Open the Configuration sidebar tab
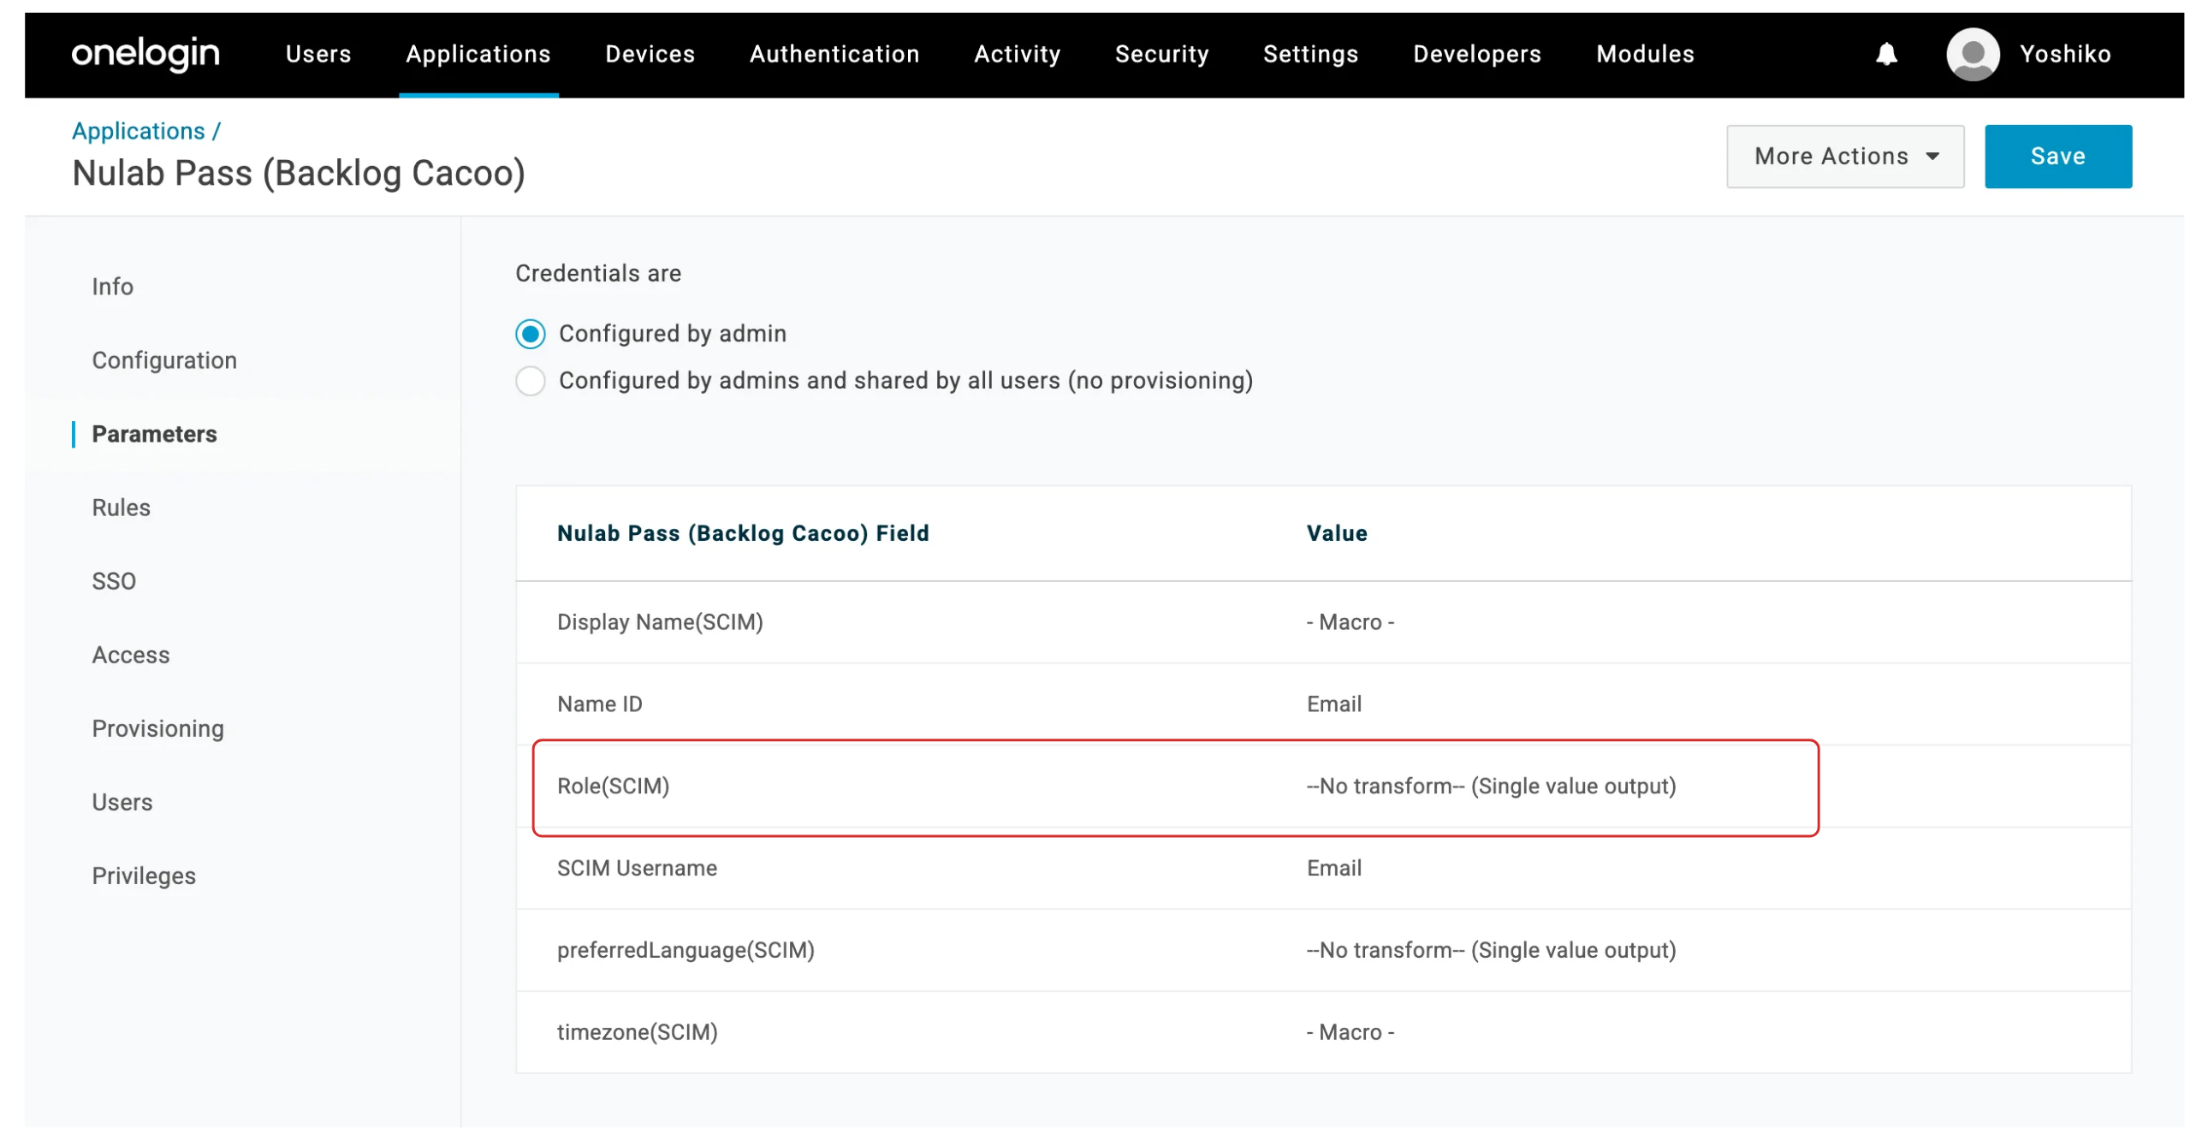The image size is (2208, 1140). (164, 360)
